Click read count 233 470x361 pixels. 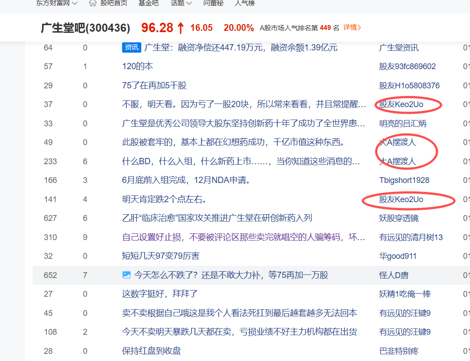[50, 162]
